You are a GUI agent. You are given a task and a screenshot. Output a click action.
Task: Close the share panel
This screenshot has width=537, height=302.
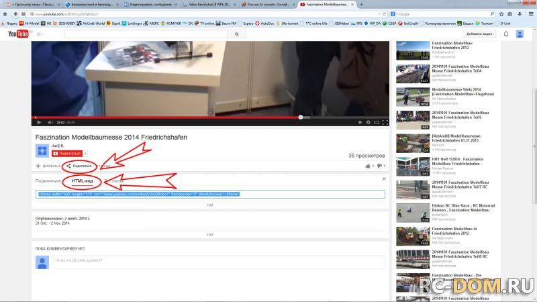click(x=384, y=179)
